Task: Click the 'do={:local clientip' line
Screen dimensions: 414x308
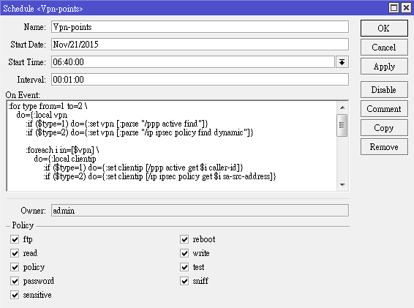Action: tap(65, 159)
